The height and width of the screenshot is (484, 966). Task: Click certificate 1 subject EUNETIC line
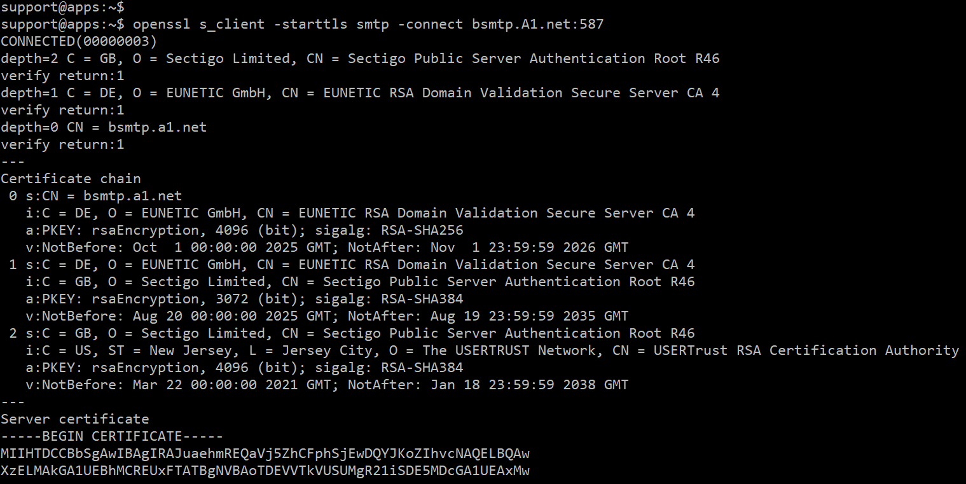[352, 265]
